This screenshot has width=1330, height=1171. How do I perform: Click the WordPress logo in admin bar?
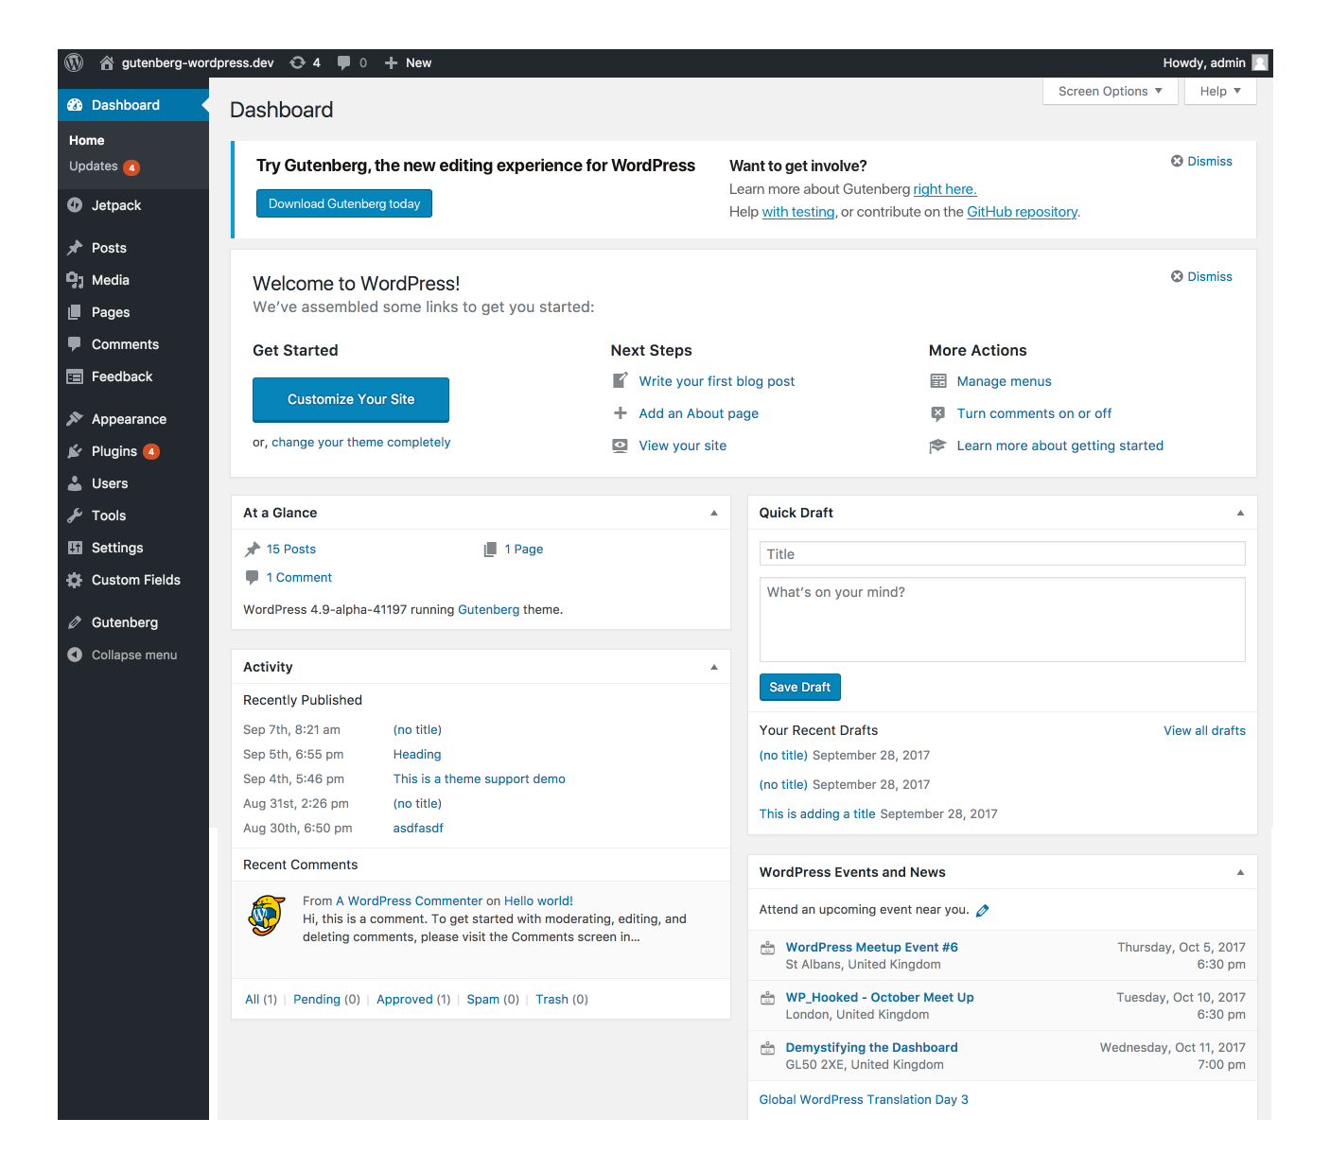(x=74, y=62)
